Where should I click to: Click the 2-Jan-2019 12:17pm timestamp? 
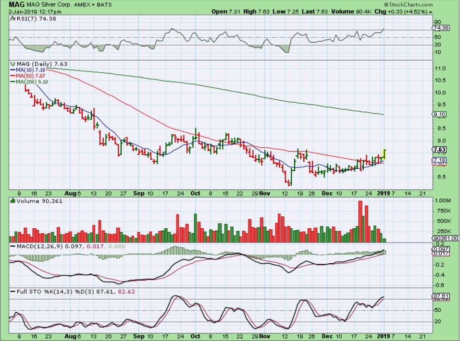click(x=35, y=12)
